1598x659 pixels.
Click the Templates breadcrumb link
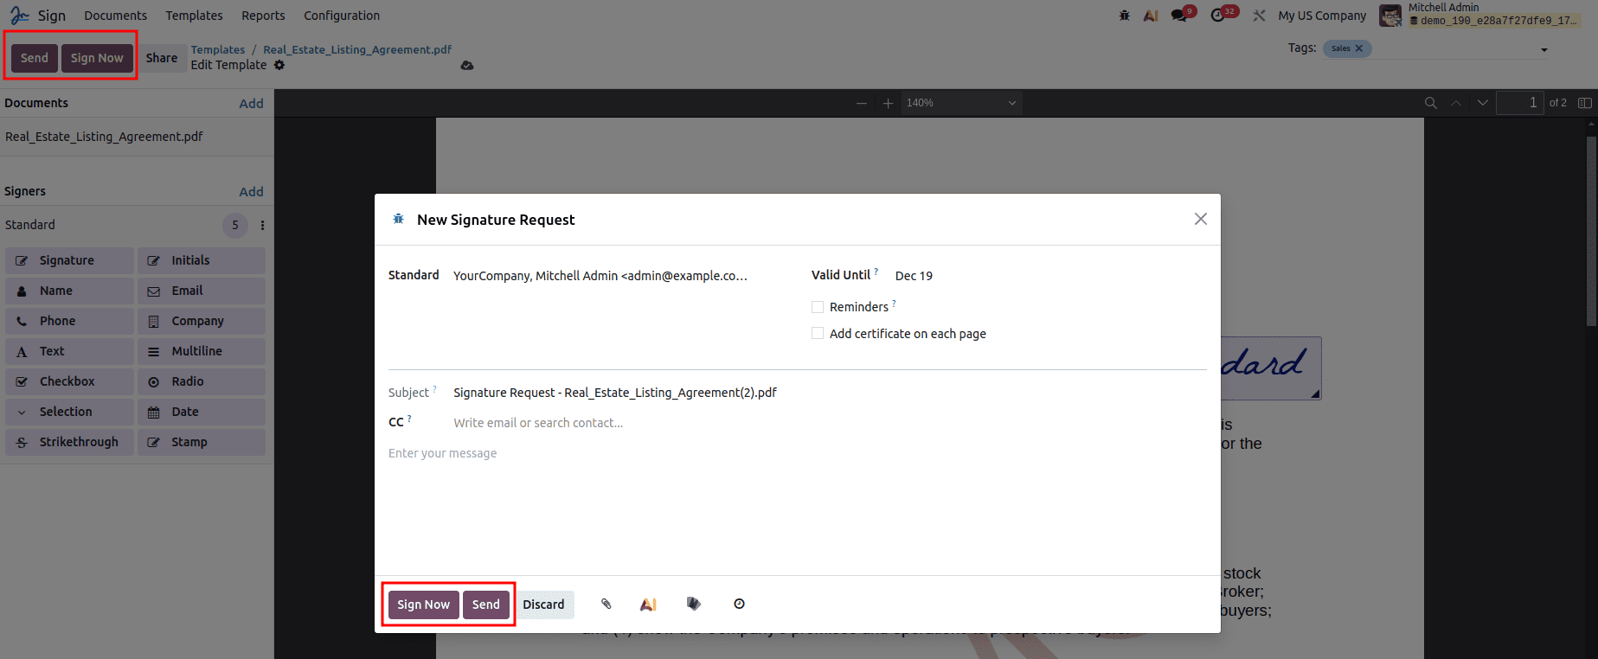coord(218,49)
